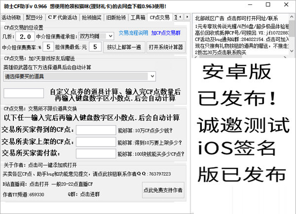Click the custom 点券 amount input box
Screen dimensions: 296x214
[24, 93]
